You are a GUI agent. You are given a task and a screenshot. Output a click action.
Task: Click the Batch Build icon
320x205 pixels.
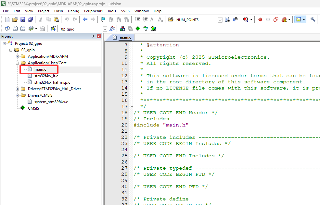tap(31, 29)
